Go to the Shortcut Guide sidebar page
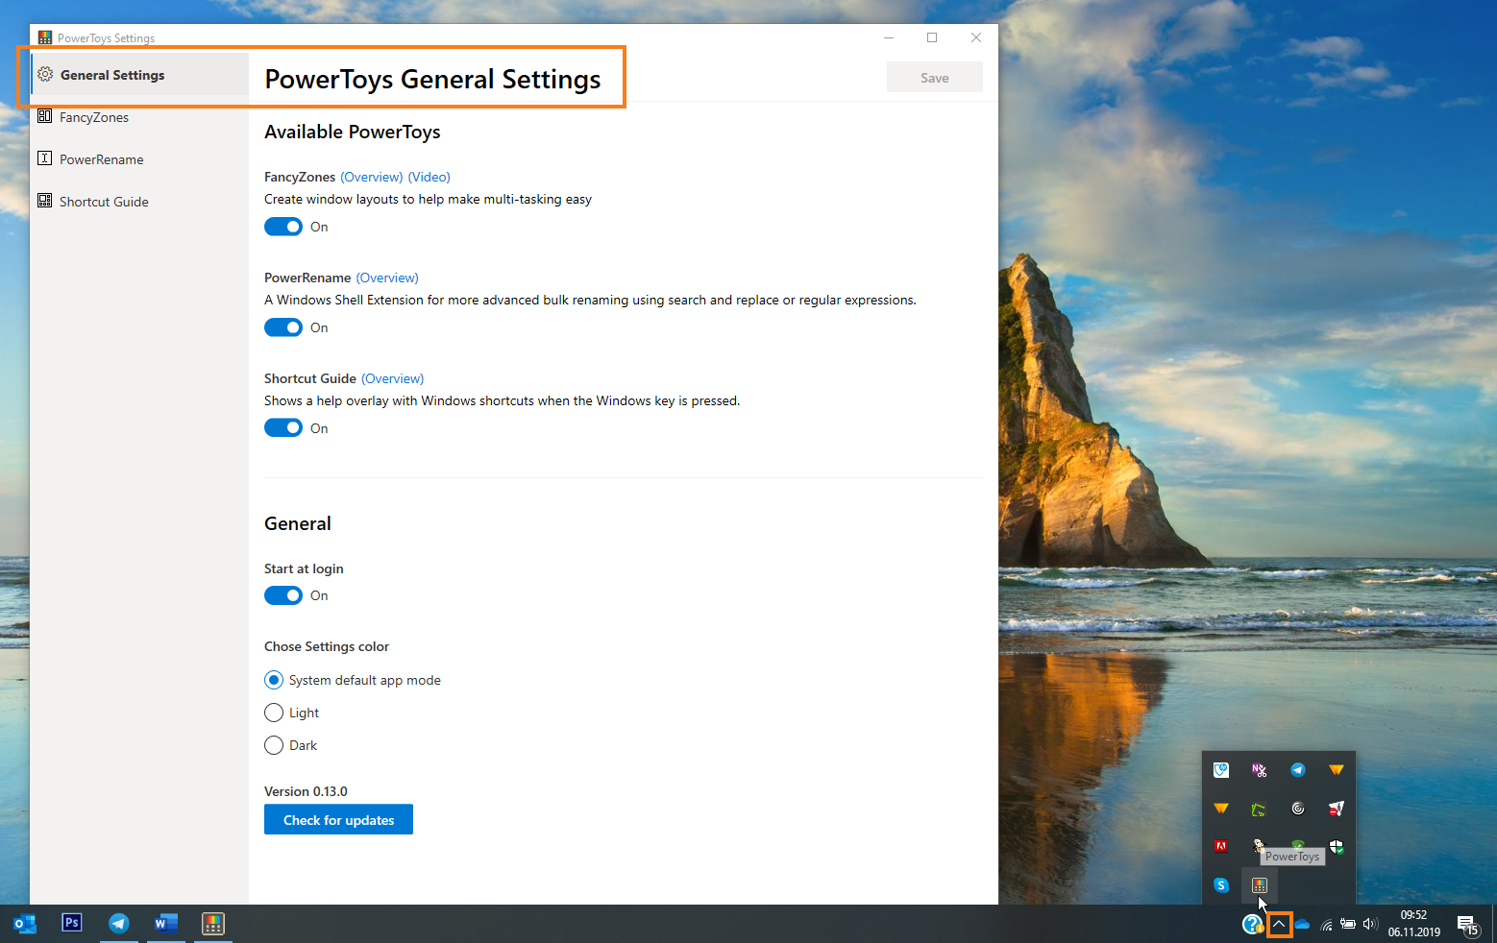Screen dimensions: 1497x943 coord(139,202)
